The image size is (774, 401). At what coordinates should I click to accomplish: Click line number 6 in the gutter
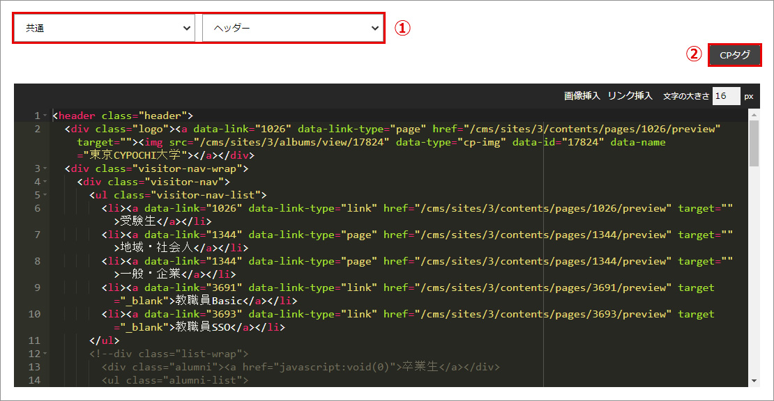click(x=38, y=208)
